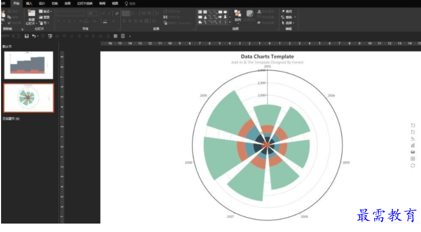Switch chart to bar view via side icon
Viewport: 421px width, 232px height.
413,145
